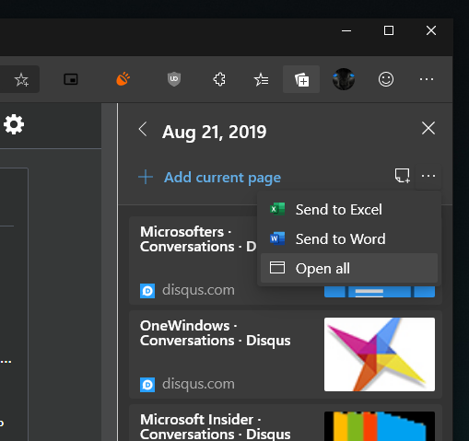Image resolution: width=469 pixels, height=441 pixels.
Task: Toggle the Collections pane button
Action: click(301, 79)
